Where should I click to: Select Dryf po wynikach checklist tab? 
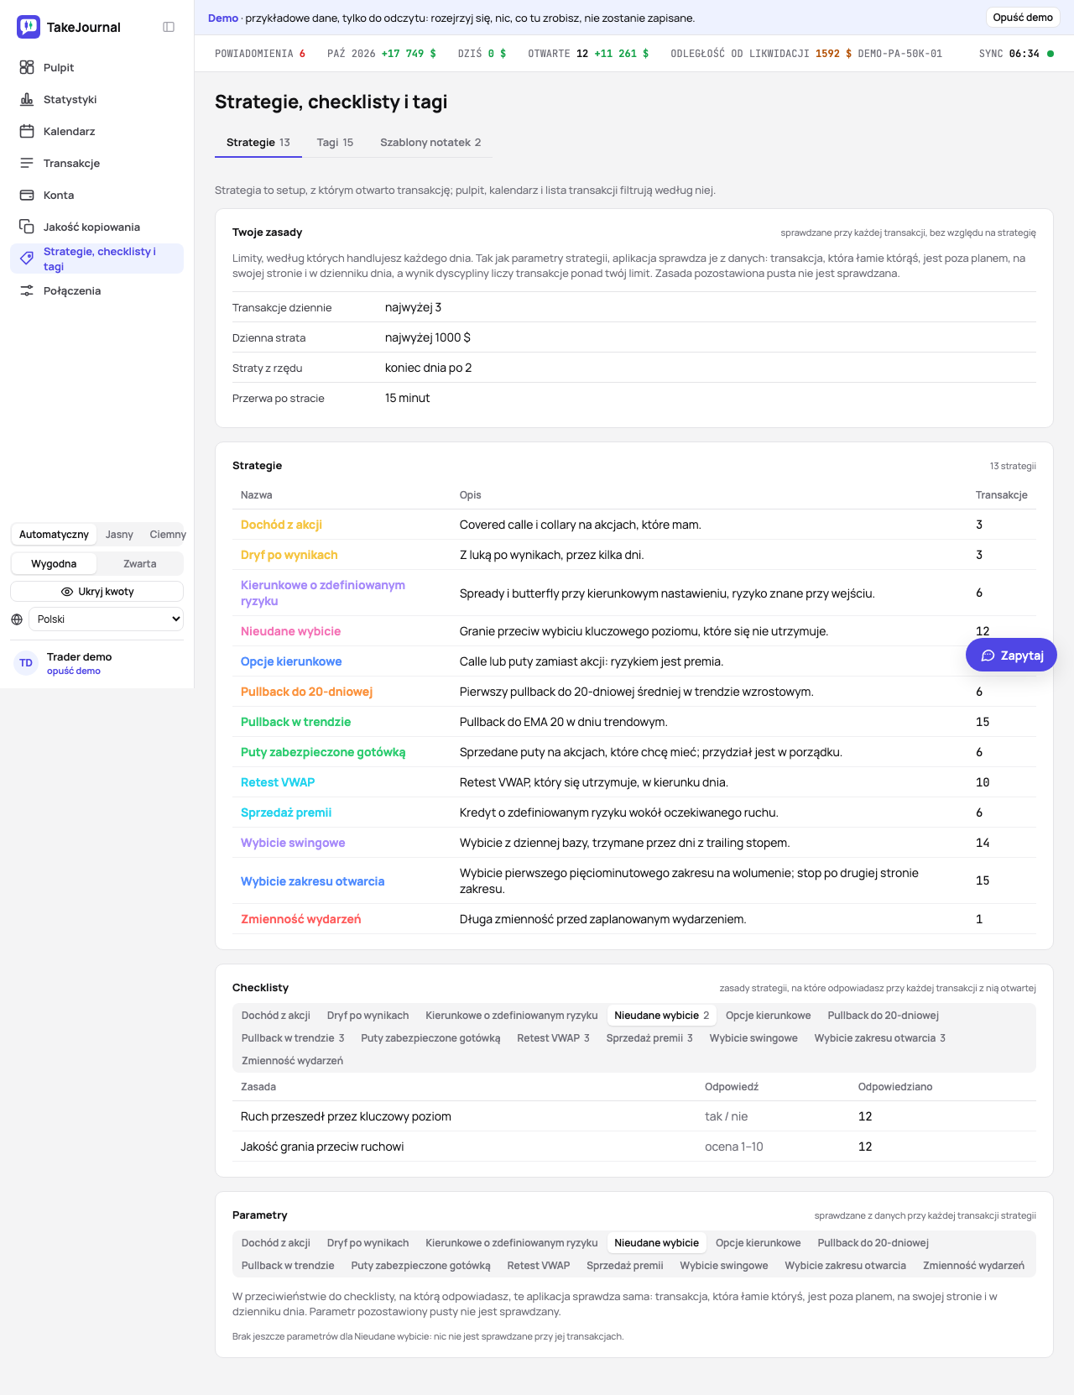tap(368, 1016)
